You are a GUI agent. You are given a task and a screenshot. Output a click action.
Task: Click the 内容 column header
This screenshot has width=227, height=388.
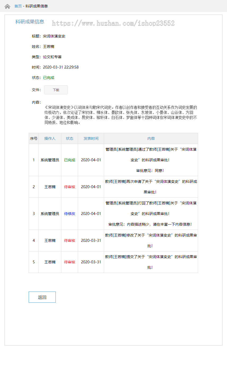pos(151,138)
